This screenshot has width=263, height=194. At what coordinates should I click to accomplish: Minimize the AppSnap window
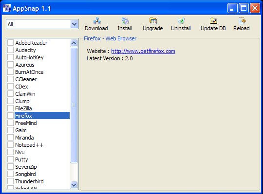click(232, 8)
